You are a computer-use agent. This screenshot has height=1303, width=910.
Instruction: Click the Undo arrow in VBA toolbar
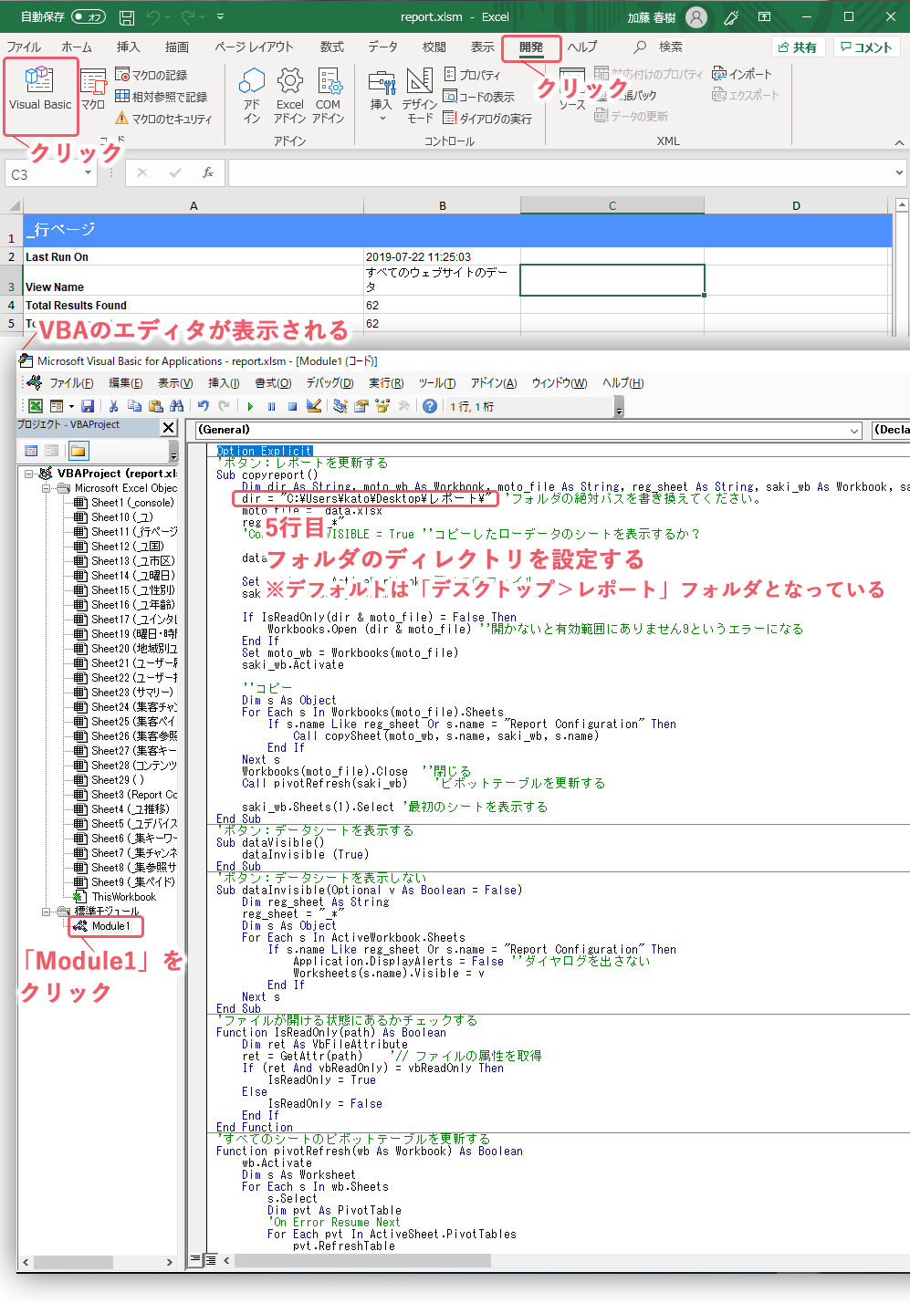click(x=203, y=406)
